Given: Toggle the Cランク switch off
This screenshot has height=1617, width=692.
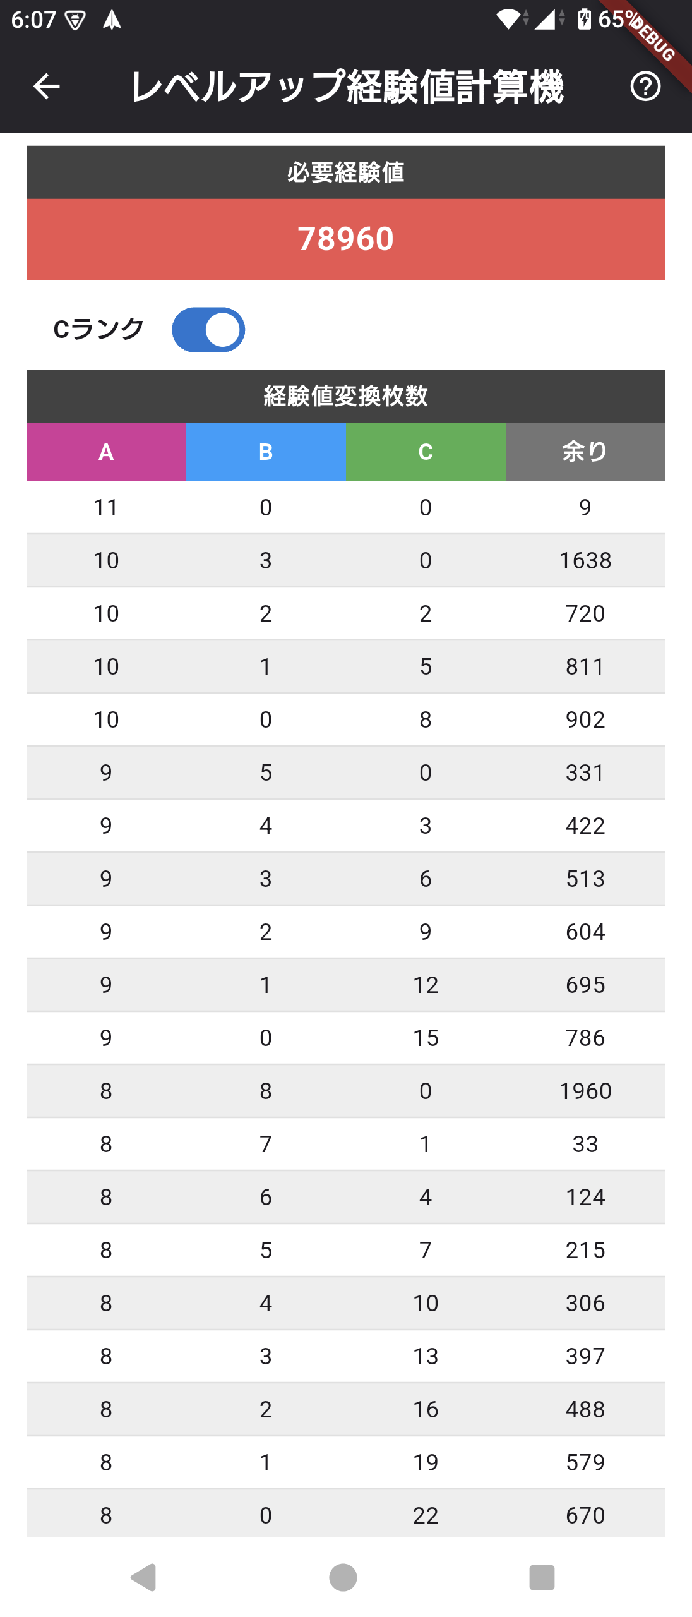Looking at the screenshot, I should pyautogui.click(x=208, y=330).
